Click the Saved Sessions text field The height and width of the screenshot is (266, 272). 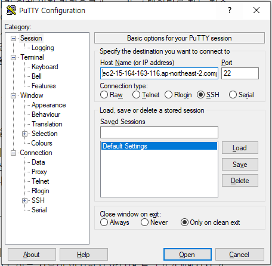coord(159,132)
